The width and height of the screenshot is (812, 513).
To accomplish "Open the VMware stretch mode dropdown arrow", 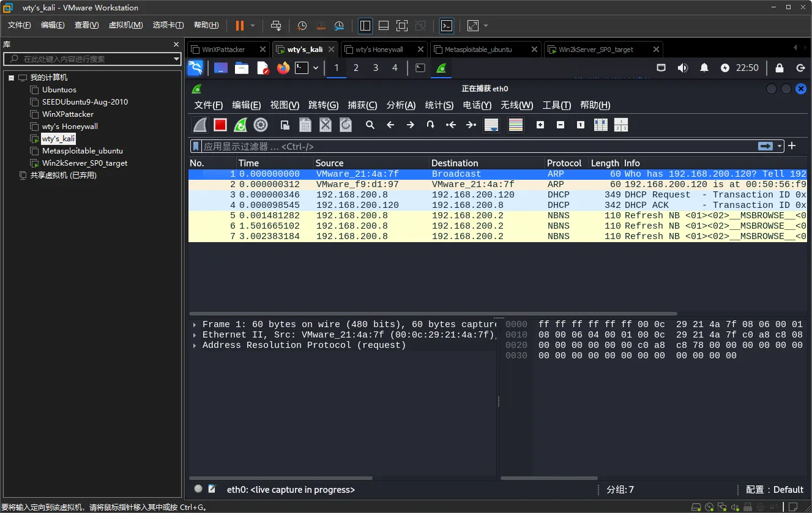I will pos(486,26).
